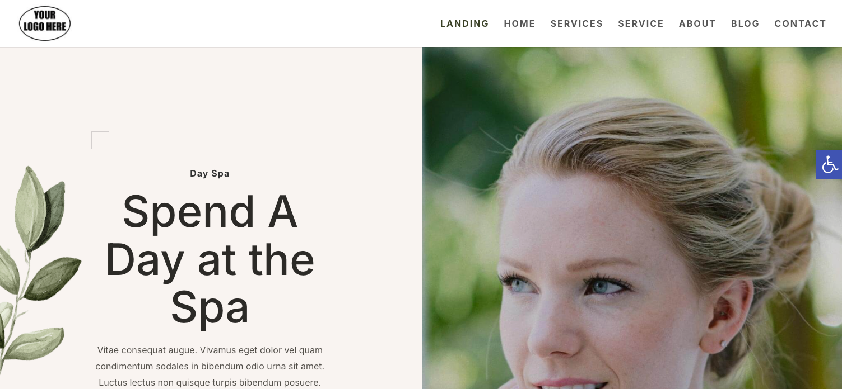Click the "Vitae consequat augue" paragraph
Screen dimensions: 842x389
pos(210,367)
